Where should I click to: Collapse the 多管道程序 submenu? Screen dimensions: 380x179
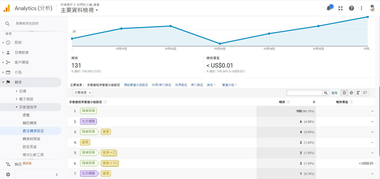16,107
